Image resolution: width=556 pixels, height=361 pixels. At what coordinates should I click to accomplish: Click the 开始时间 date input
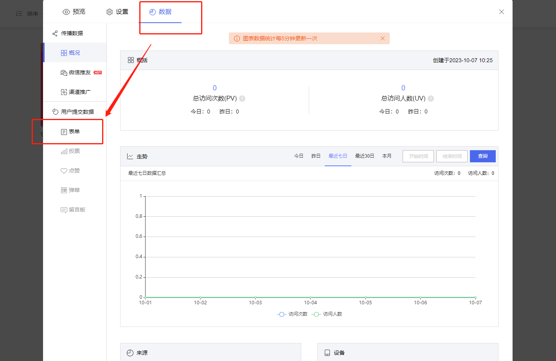pyautogui.click(x=418, y=156)
